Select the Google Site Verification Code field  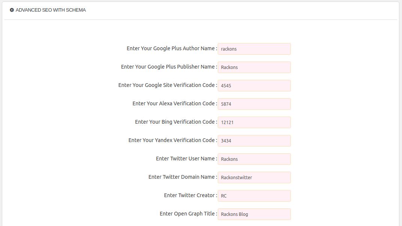(254, 85)
